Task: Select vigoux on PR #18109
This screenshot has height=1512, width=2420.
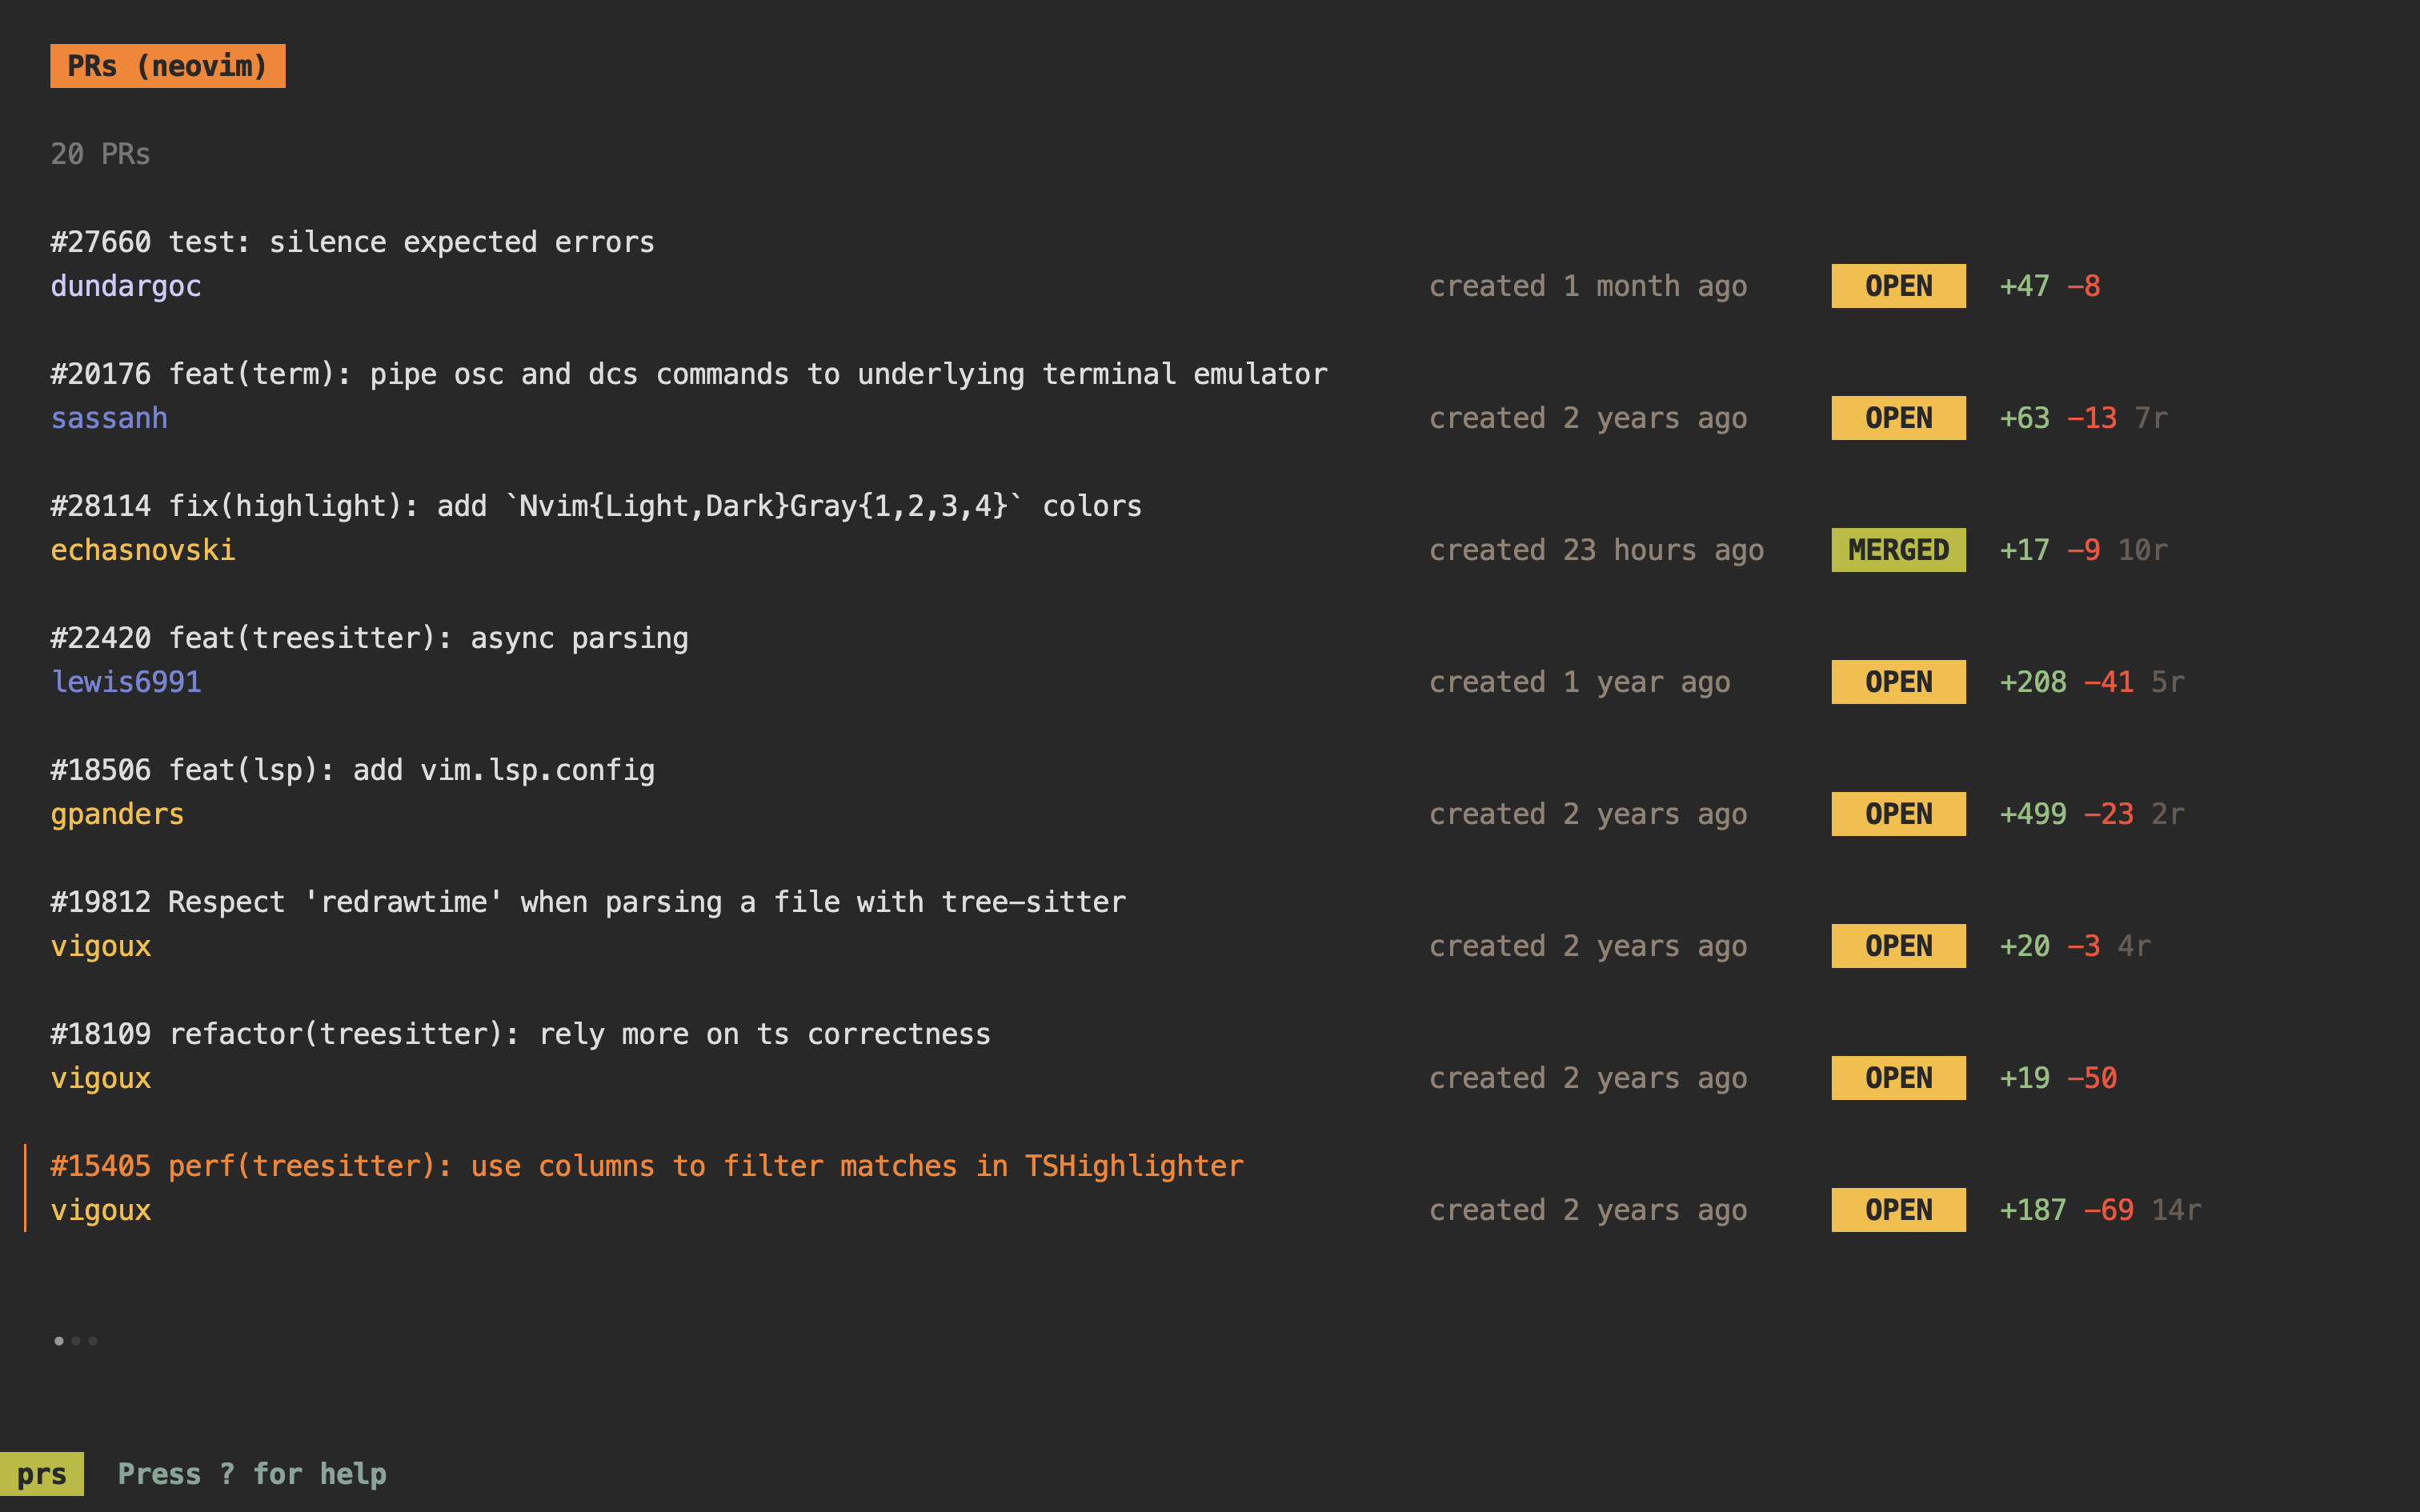Action: 100,1077
